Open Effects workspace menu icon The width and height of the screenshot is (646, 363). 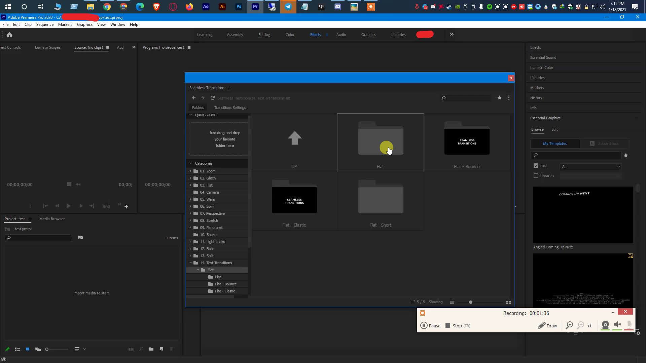[327, 35]
